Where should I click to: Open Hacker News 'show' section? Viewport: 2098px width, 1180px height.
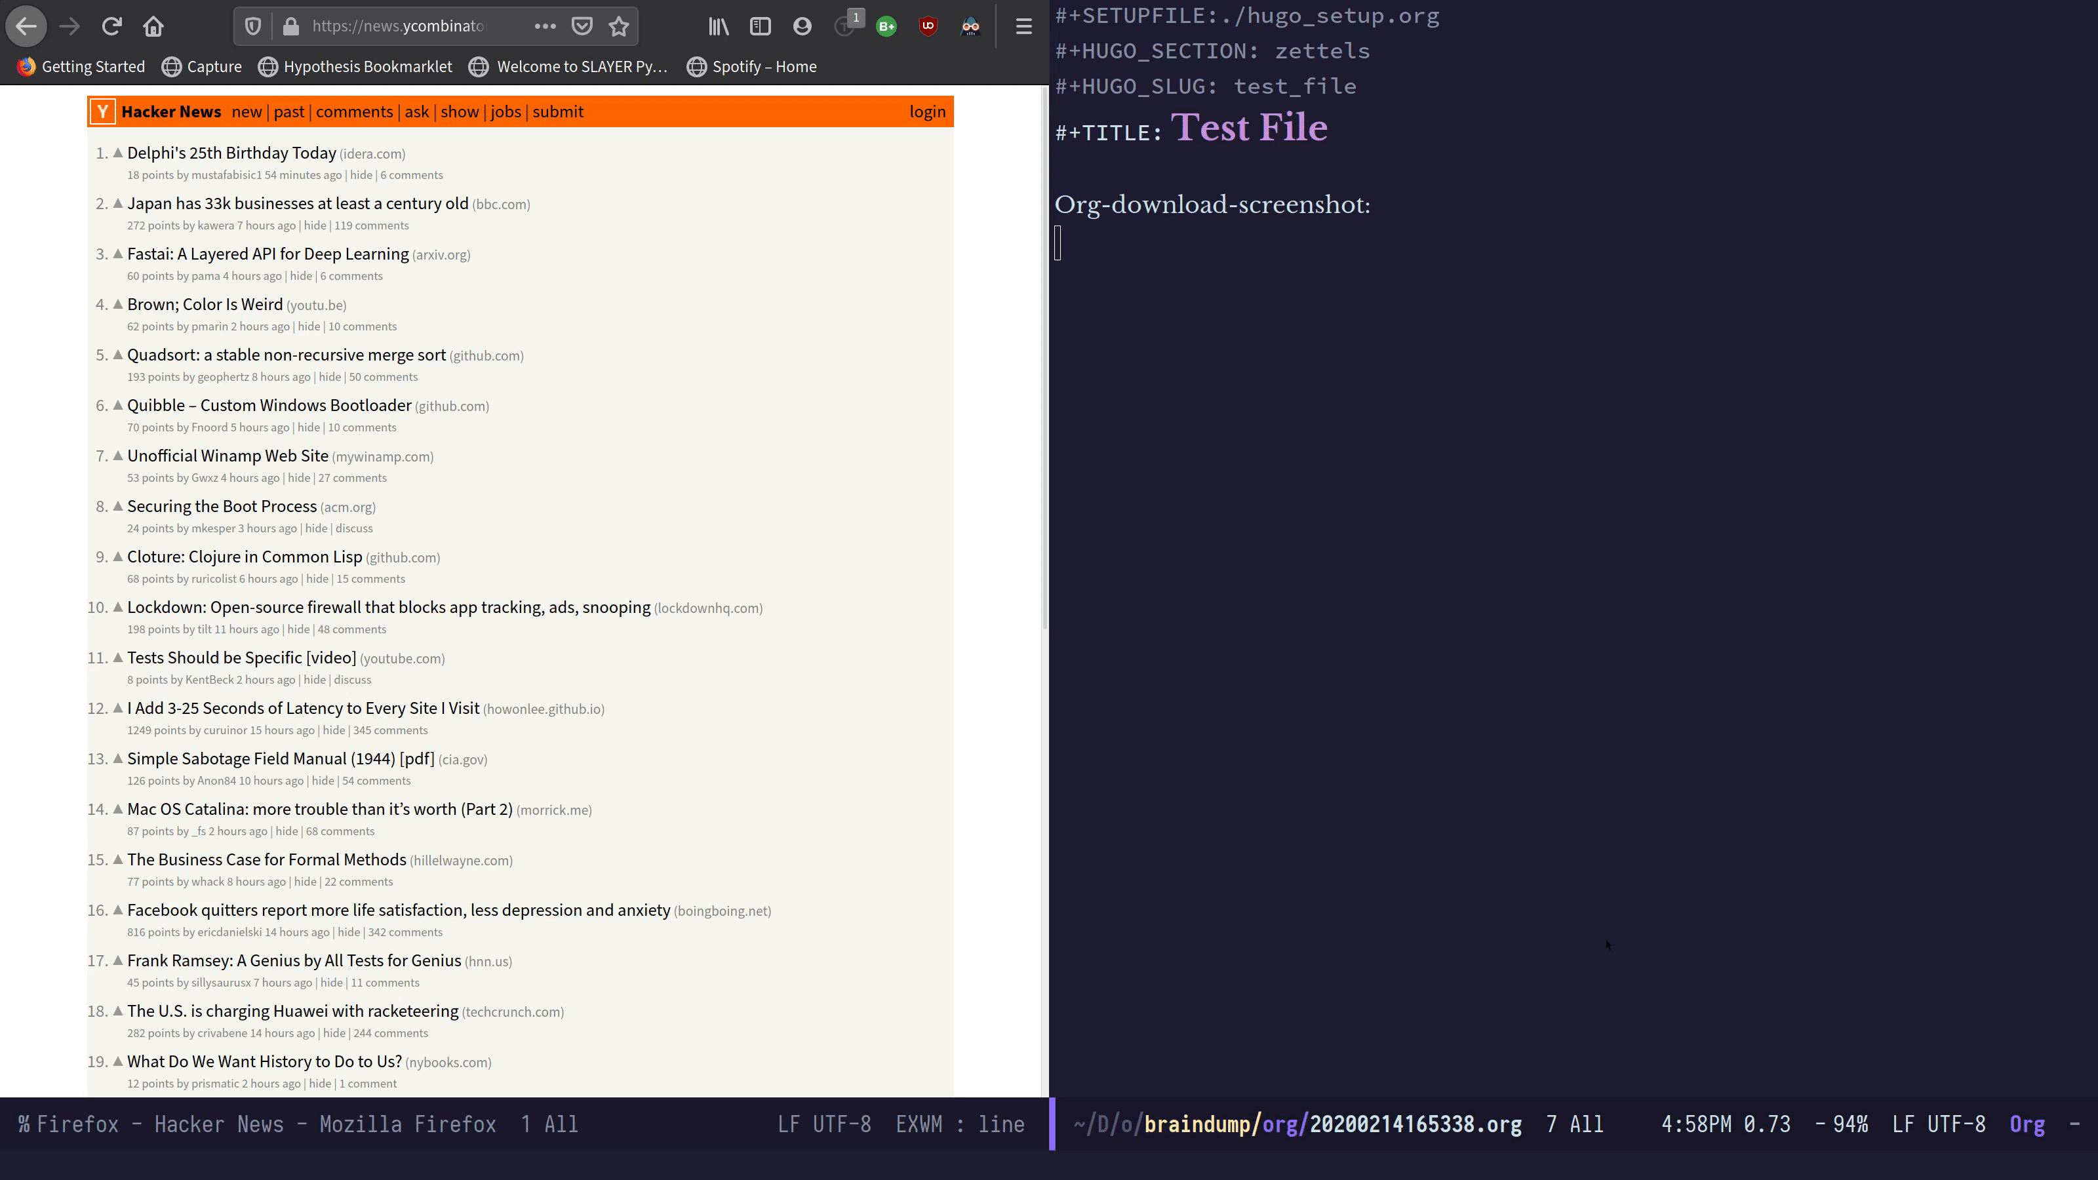pyautogui.click(x=460, y=111)
